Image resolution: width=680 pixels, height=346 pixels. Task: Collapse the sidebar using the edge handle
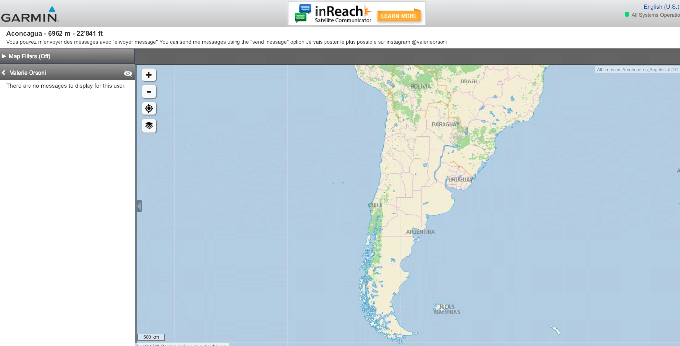[139, 206]
